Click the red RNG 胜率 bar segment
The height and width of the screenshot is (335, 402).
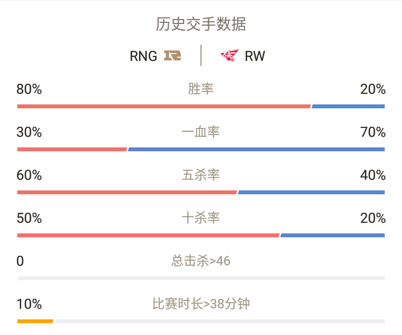(164, 107)
